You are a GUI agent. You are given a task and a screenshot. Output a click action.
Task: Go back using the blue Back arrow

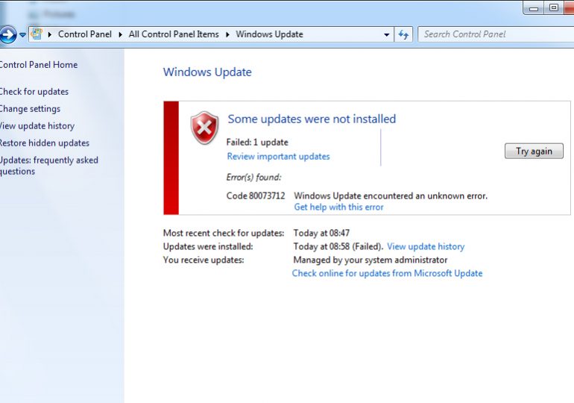7,34
